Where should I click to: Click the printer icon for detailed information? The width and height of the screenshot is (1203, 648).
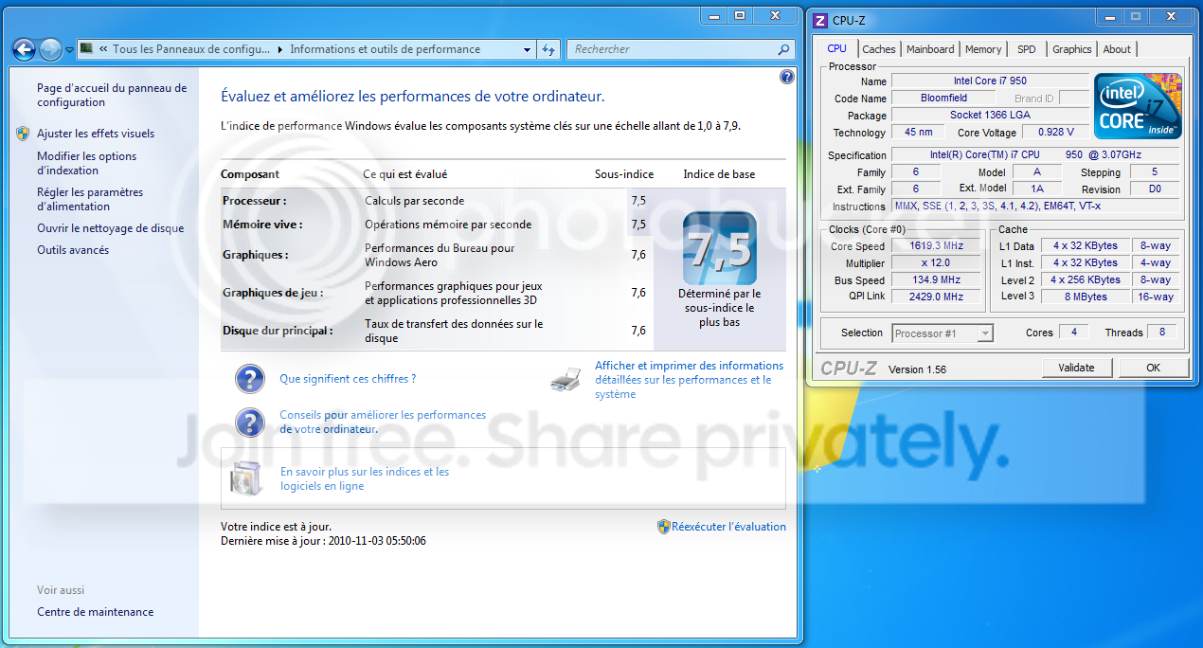click(566, 380)
